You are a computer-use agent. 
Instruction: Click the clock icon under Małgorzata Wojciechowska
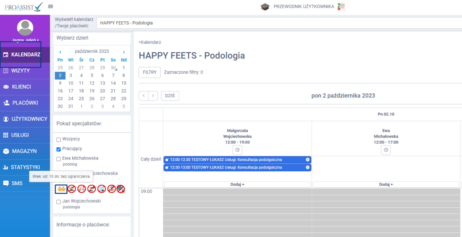pyautogui.click(x=237, y=150)
